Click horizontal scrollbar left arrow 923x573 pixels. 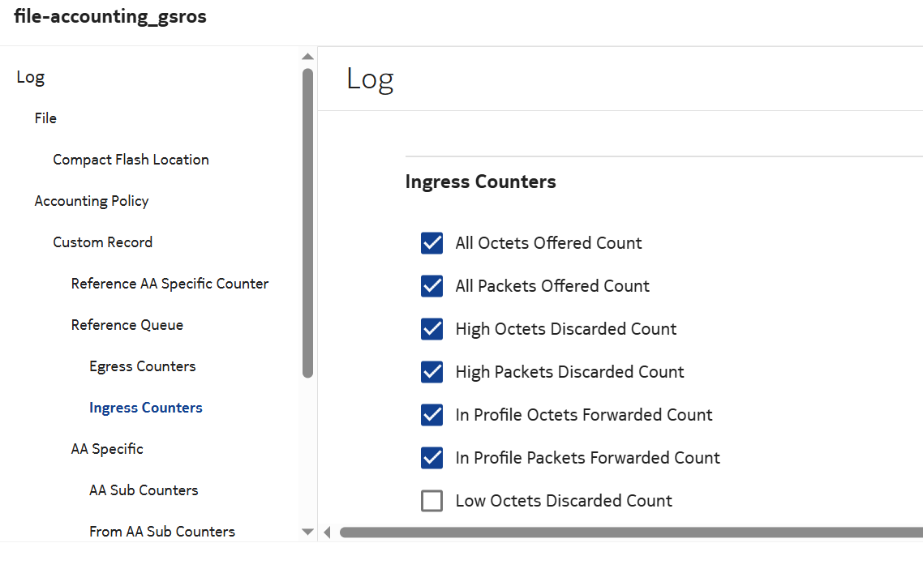coord(328,532)
